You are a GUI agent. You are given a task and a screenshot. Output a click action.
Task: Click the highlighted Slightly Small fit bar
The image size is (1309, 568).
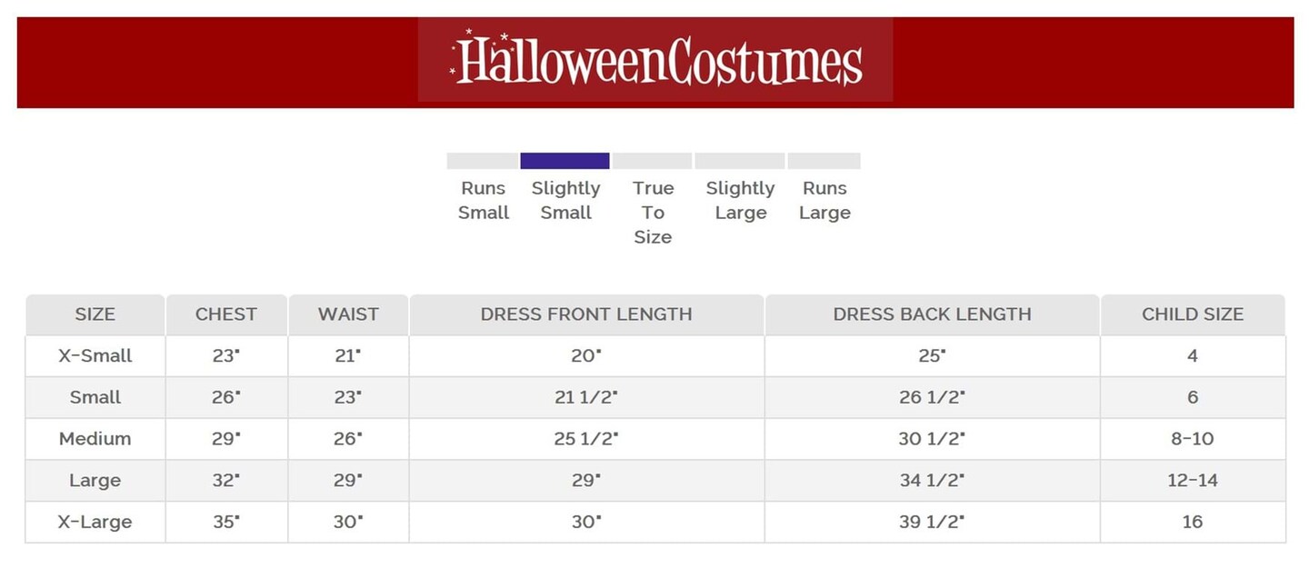[565, 161]
